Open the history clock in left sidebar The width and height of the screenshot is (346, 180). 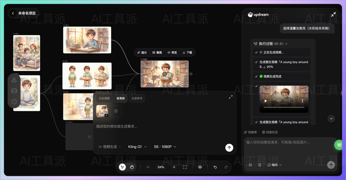[x=14, y=102]
